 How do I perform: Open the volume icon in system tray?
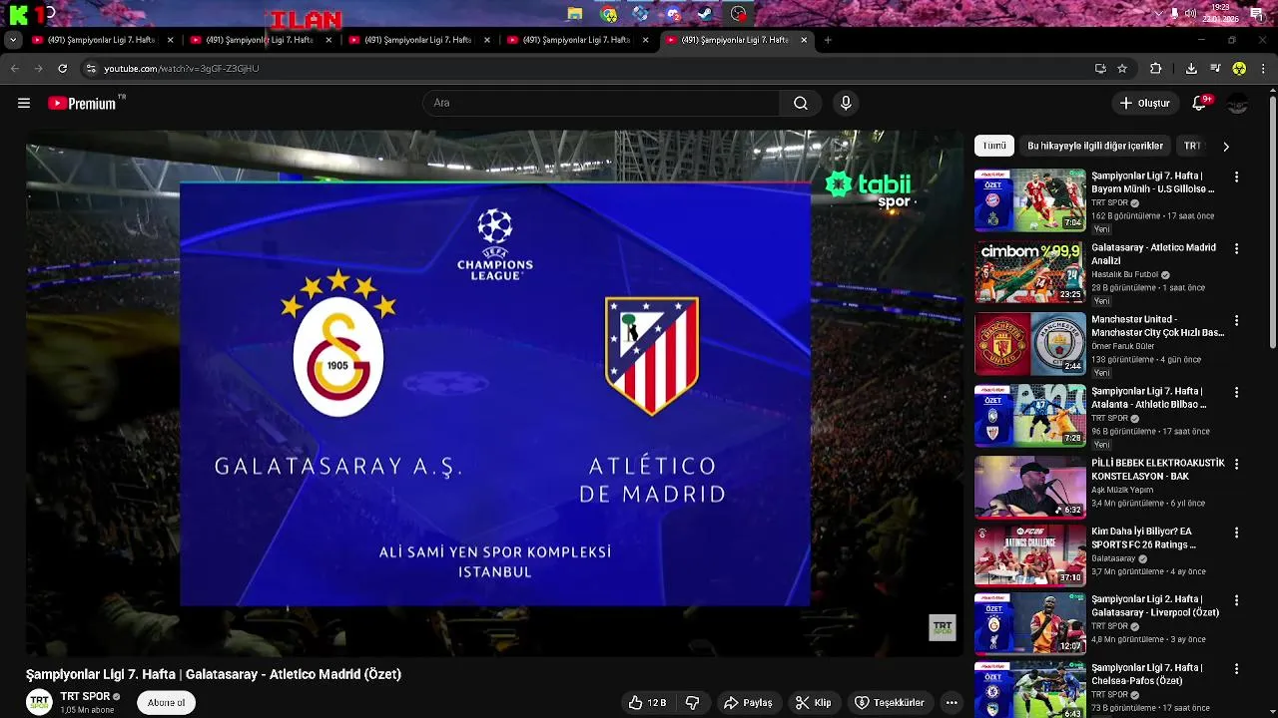(1190, 14)
